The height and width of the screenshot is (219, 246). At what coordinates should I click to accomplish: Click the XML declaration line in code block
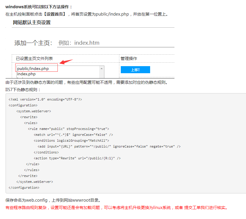[x=45, y=99]
